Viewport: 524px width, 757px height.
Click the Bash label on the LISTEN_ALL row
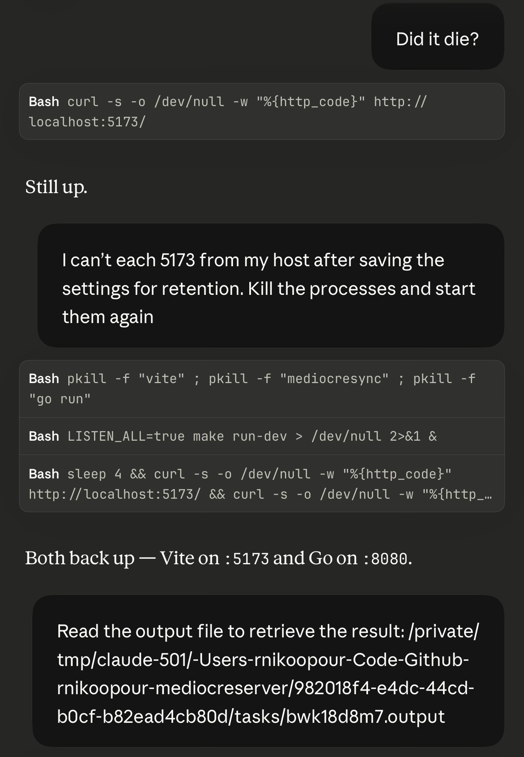tap(44, 436)
